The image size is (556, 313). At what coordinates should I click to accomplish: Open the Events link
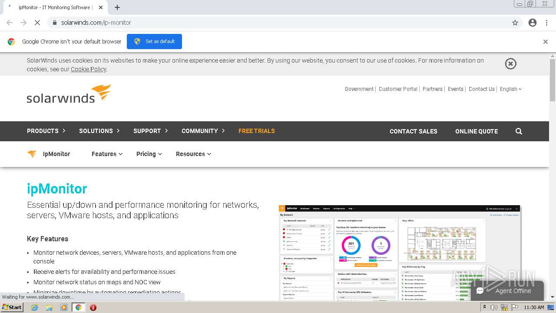(x=456, y=89)
